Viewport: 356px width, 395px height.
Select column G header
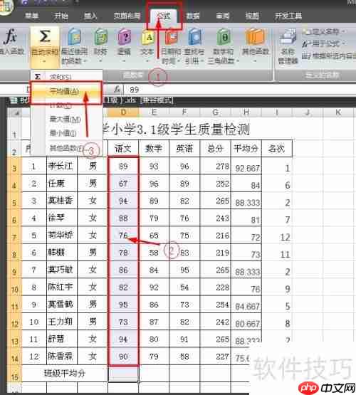click(216, 112)
